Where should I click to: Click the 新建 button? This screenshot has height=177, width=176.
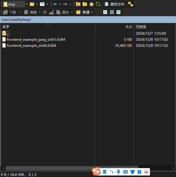click(83, 12)
